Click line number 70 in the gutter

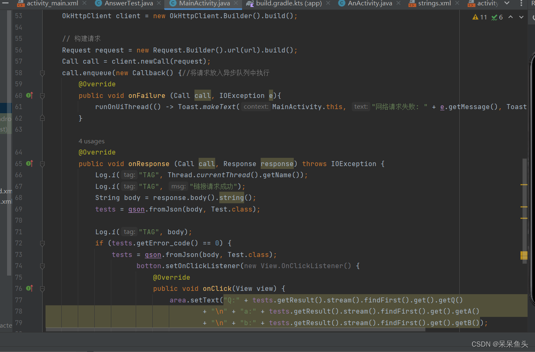pyautogui.click(x=18, y=220)
